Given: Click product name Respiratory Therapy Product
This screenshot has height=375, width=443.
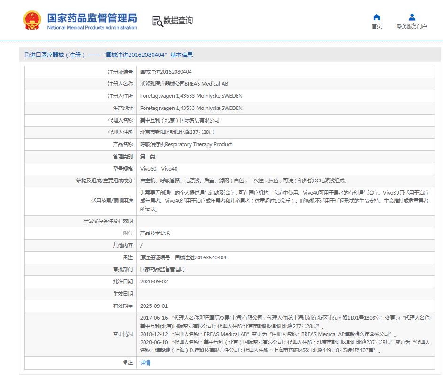Looking at the screenshot, I should pos(186,144).
